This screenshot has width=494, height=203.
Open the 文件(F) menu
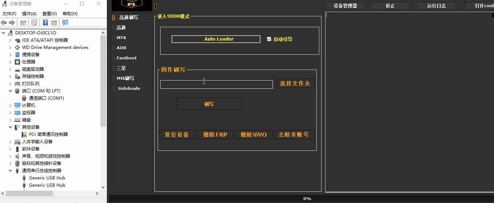pos(9,14)
